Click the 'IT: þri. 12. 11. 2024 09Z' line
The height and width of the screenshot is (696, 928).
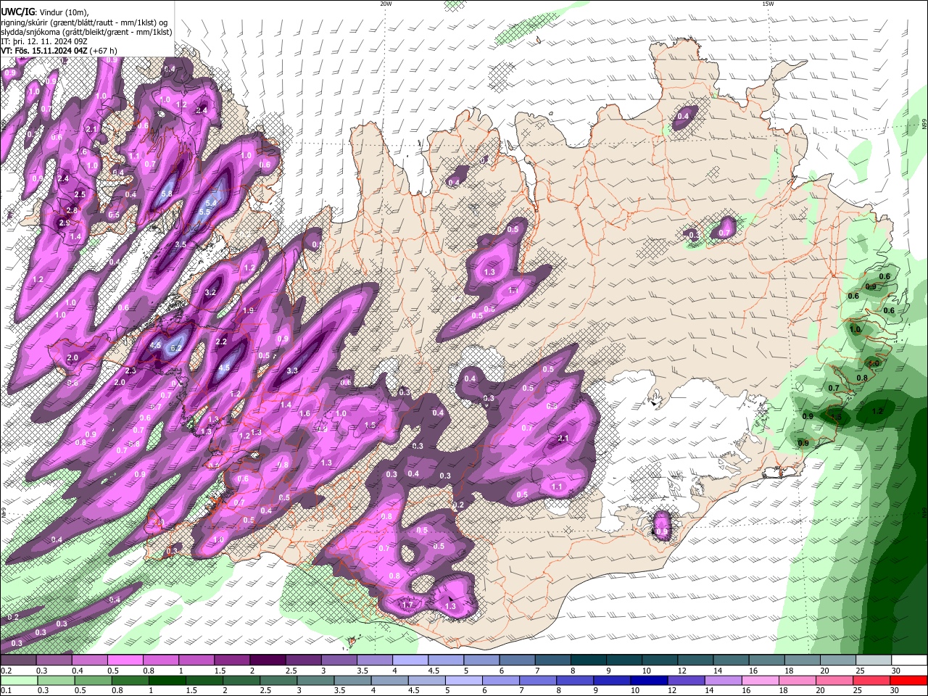coord(44,41)
